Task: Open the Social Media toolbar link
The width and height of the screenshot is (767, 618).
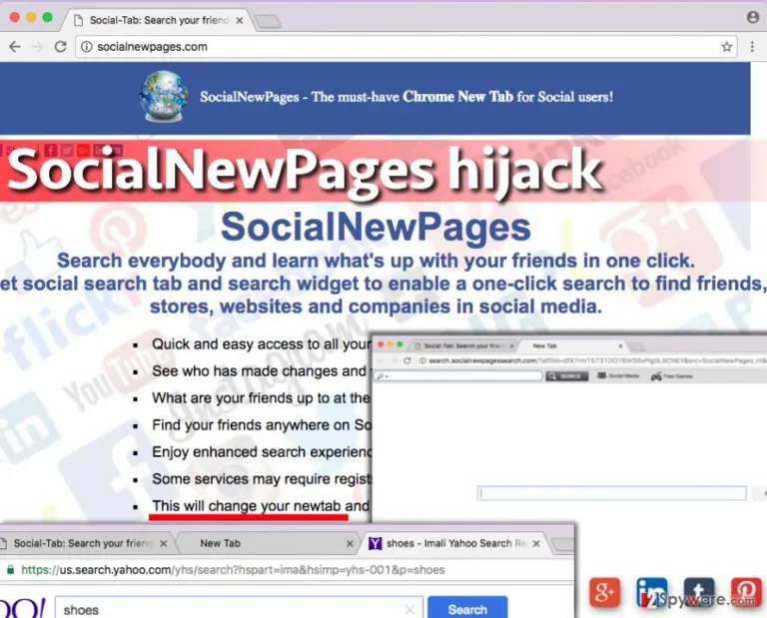Action: pyautogui.click(x=618, y=375)
